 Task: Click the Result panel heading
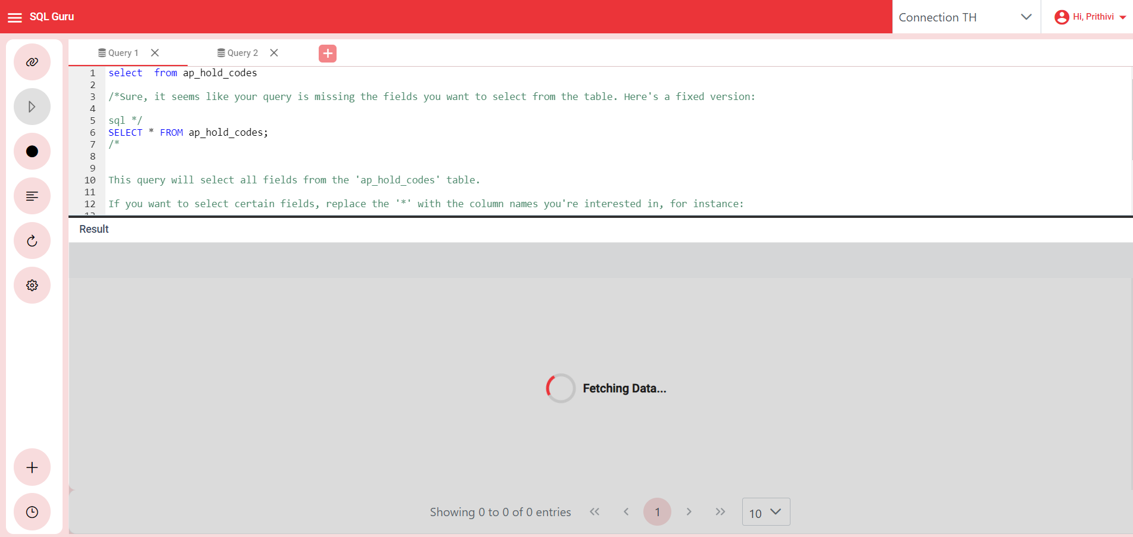(94, 229)
